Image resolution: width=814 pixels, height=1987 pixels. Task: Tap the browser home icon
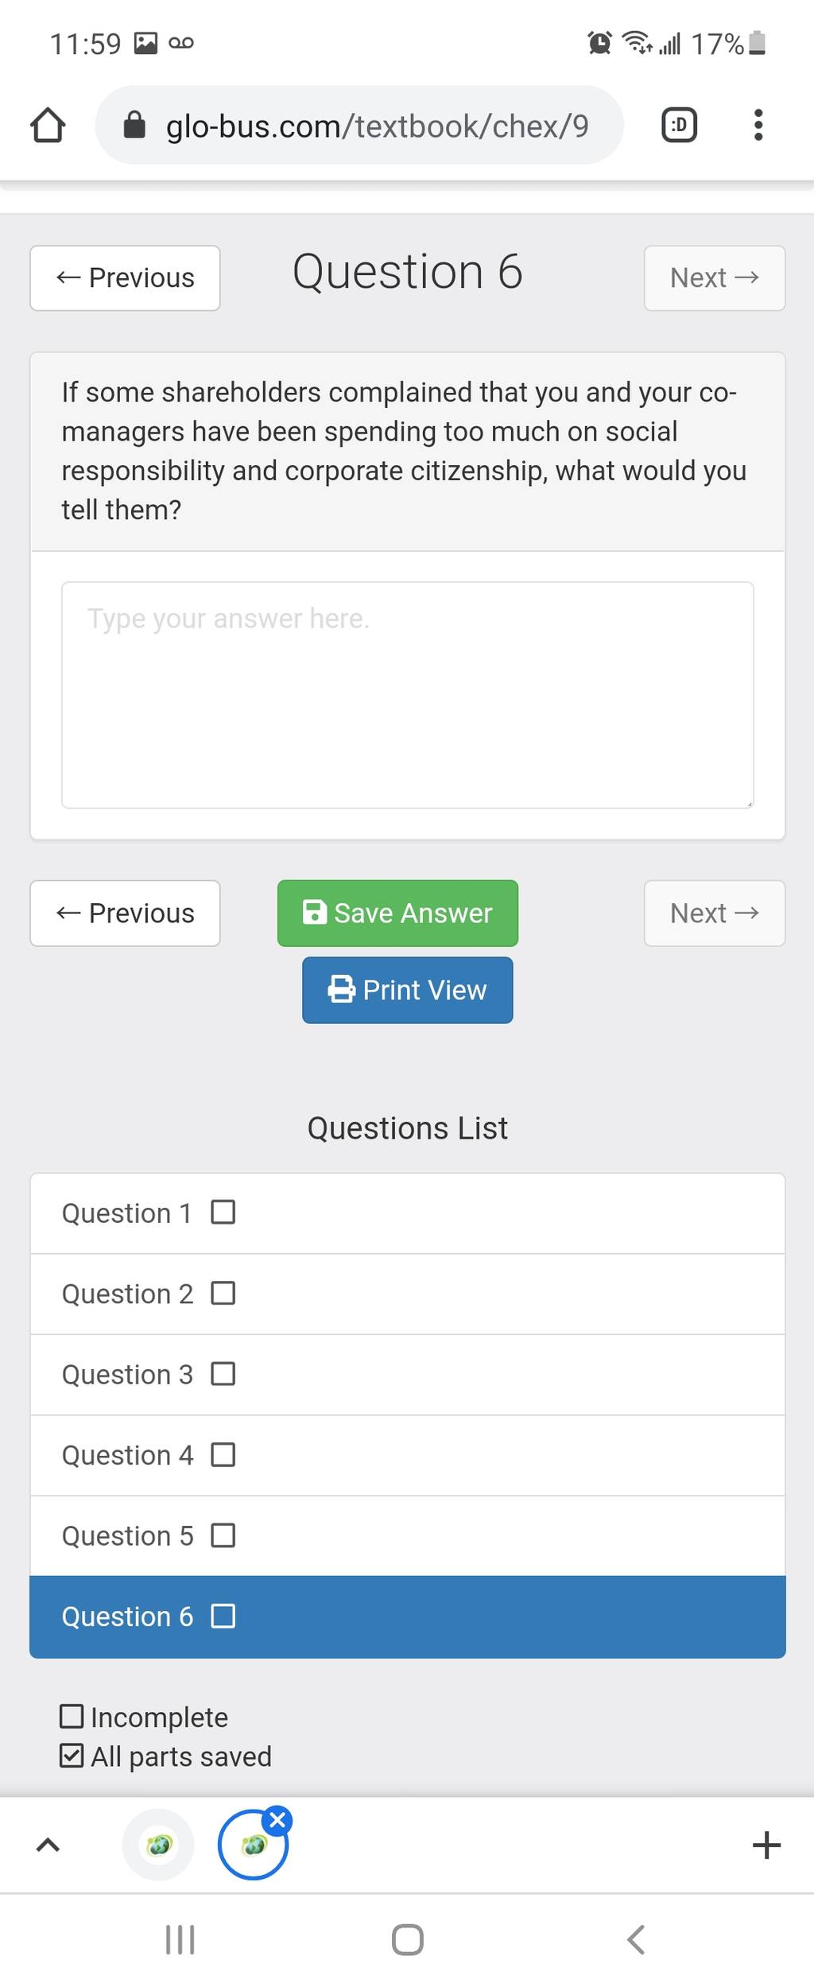[48, 125]
